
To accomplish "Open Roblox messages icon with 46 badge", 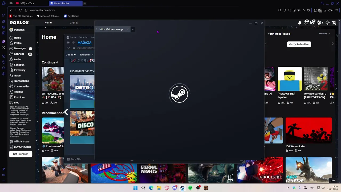I will pos(312,22).
